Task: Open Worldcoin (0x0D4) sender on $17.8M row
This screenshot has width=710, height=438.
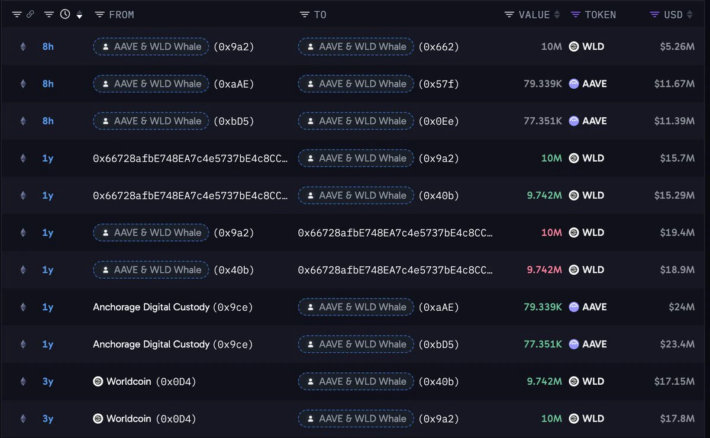Action: 145,419
